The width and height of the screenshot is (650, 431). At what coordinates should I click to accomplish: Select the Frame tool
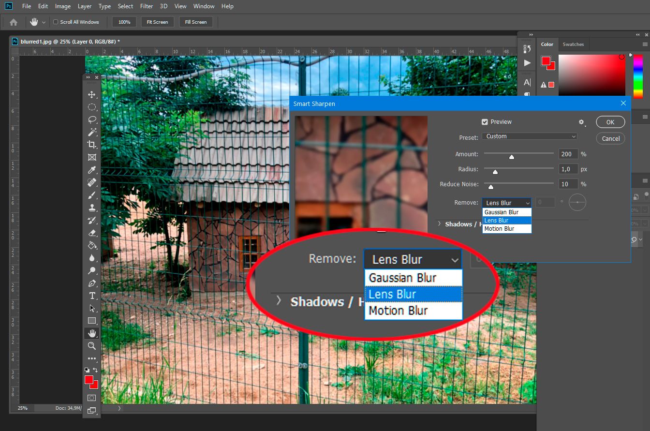(x=92, y=157)
